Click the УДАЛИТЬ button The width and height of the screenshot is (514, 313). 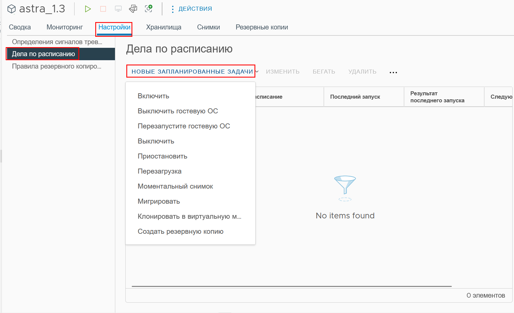point(362,72)
